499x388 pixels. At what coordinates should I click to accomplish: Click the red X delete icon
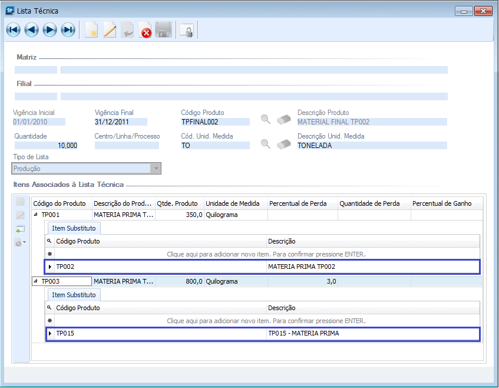[146, 30]
